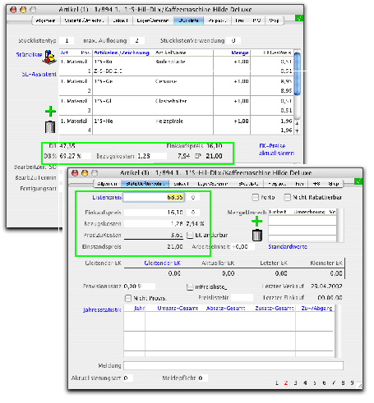Click the max. Auflösung field showing 2
This screenshot has width=374, height=403.
pos(137,40)
